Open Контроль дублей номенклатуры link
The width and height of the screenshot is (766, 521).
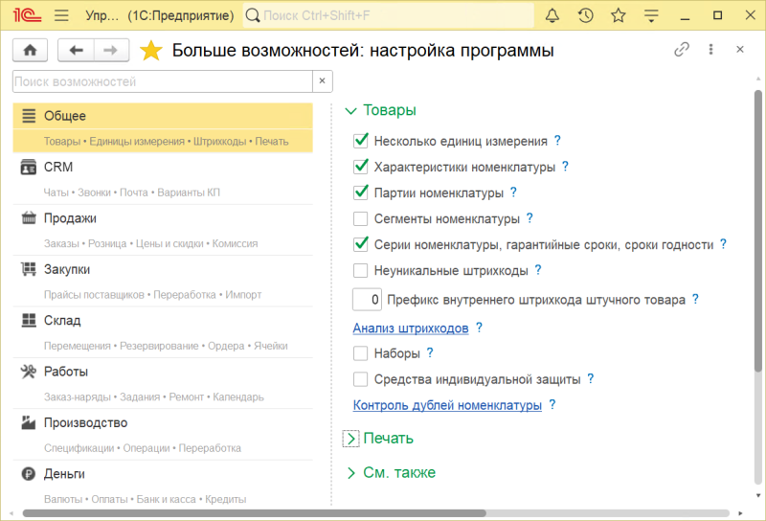pyautogui.click(x=447, y=405)
